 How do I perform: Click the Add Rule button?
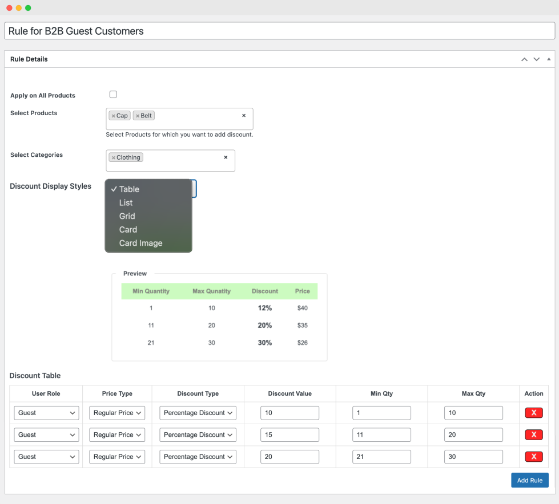pyautogui.click(x=529, y=480)
